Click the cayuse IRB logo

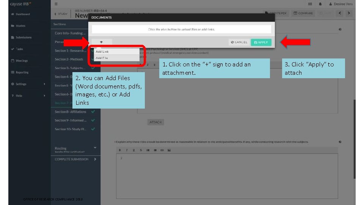click(x=20, y=4)
